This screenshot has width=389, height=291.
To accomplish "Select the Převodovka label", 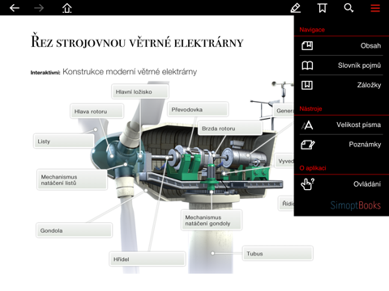I will pos(198,110).
